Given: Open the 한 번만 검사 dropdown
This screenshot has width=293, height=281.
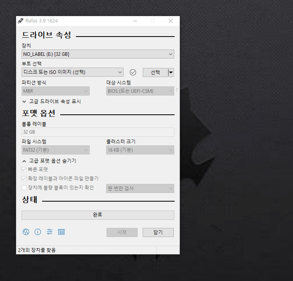Looking at the screenshot, I should click(140, 188).
